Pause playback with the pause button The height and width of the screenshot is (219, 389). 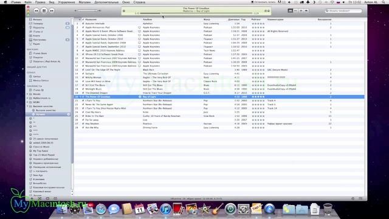pyautogui.click(x=44, y=11)
